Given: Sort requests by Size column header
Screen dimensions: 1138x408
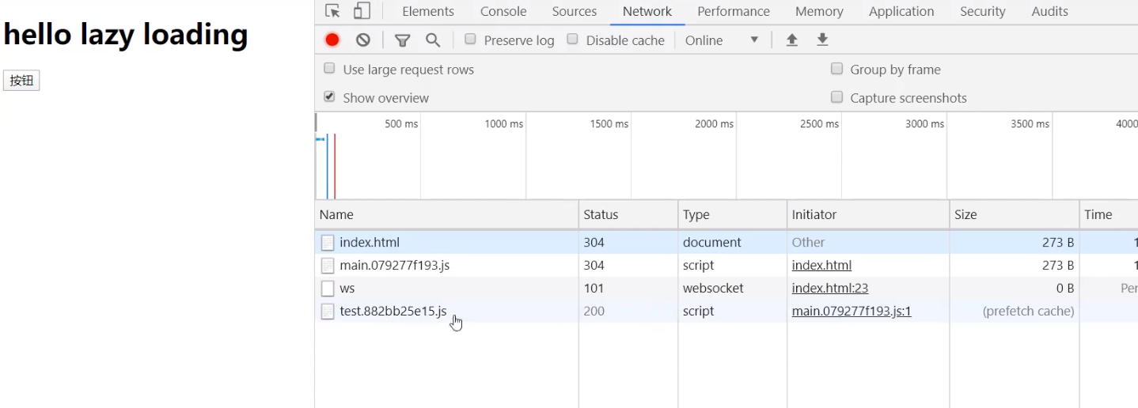Looking at the screenshot, I should coord(1015,214).
